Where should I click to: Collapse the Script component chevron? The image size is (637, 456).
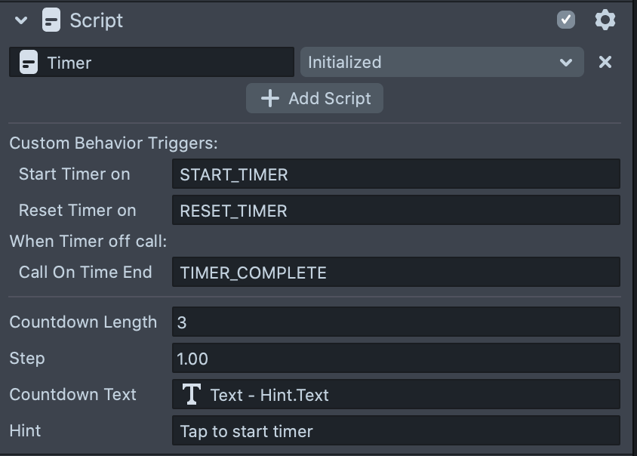point(21,20)
